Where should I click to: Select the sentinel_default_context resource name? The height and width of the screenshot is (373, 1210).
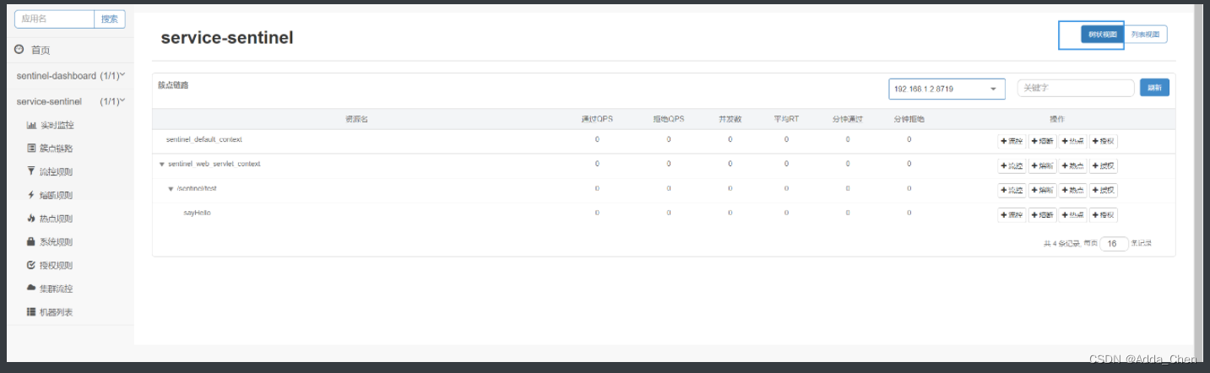tap(204, 140)
